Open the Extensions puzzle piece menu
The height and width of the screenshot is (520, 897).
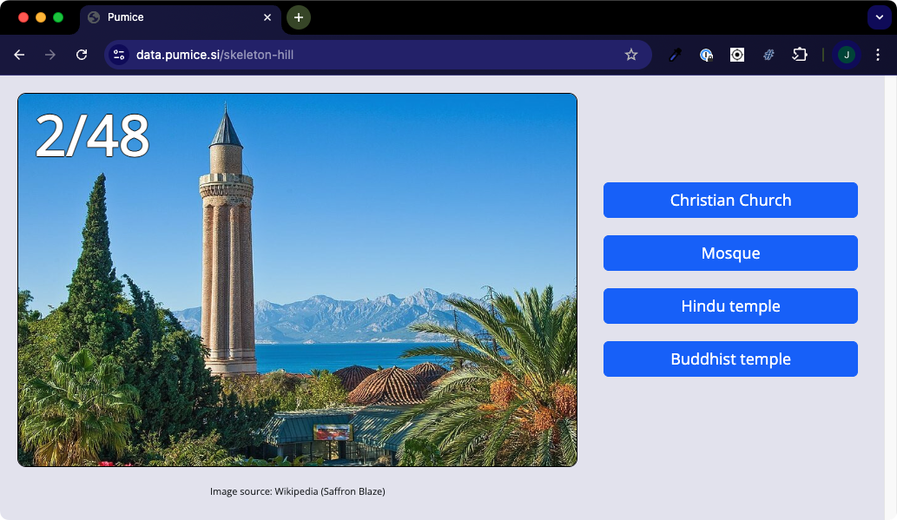click(x=800, y=55)
